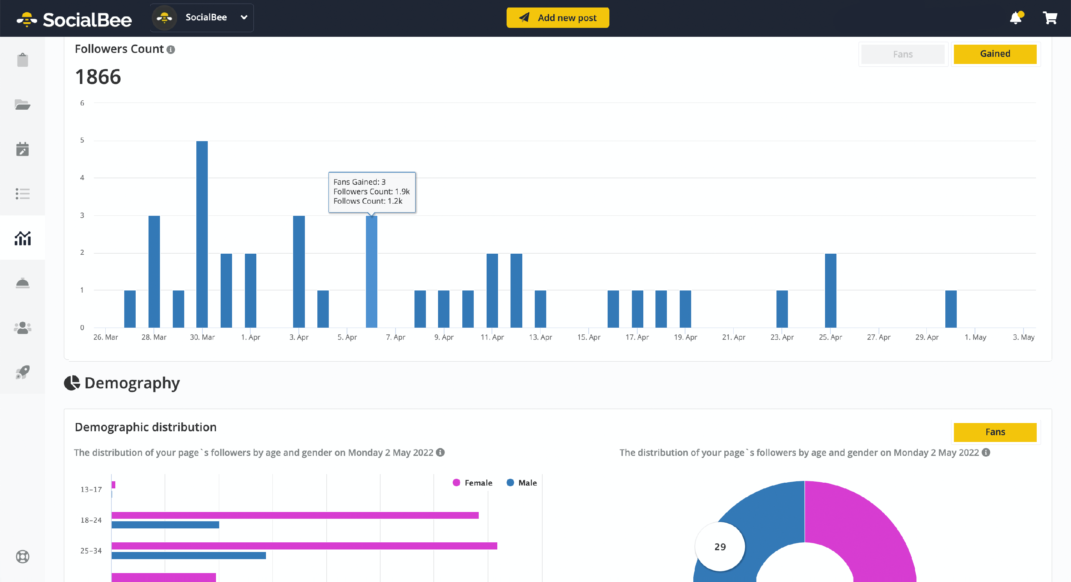Click the 25. Apr bar in chart
Image resolution: width=1071 pixels, height=582 pixels.
point(831,290)
